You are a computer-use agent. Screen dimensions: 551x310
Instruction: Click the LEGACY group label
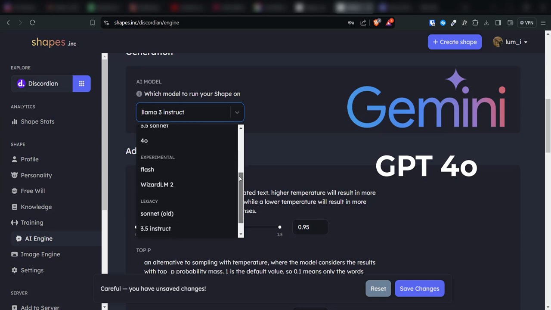[x=149, y=201]
